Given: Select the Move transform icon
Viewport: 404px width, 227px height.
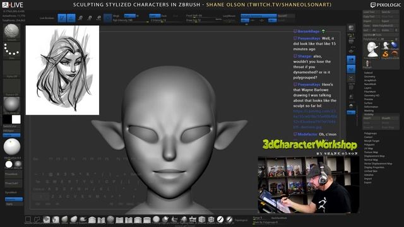Looking at the screenshot, I should click(80, 18).
